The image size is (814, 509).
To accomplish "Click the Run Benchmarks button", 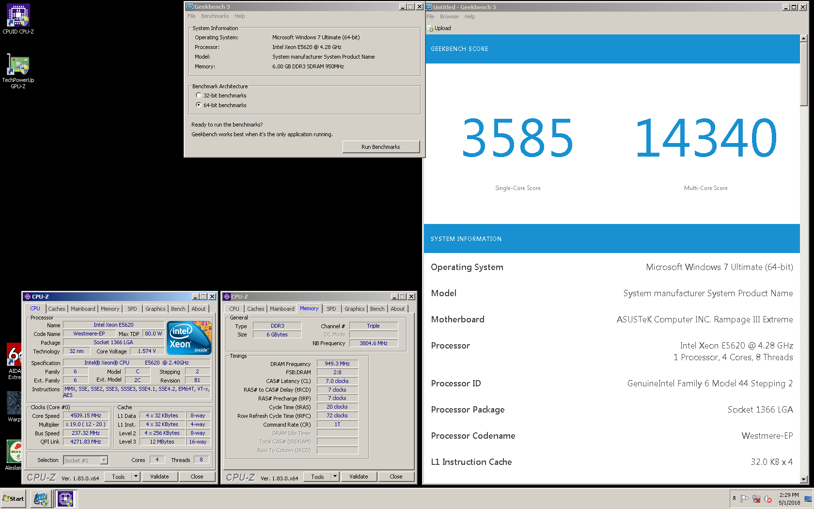I will point(381,147).
